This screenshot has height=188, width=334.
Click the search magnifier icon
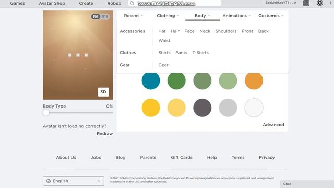(x=132, y=3)
